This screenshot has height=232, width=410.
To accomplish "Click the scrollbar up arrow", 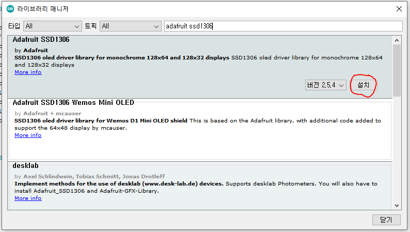I will click(397, 40).
